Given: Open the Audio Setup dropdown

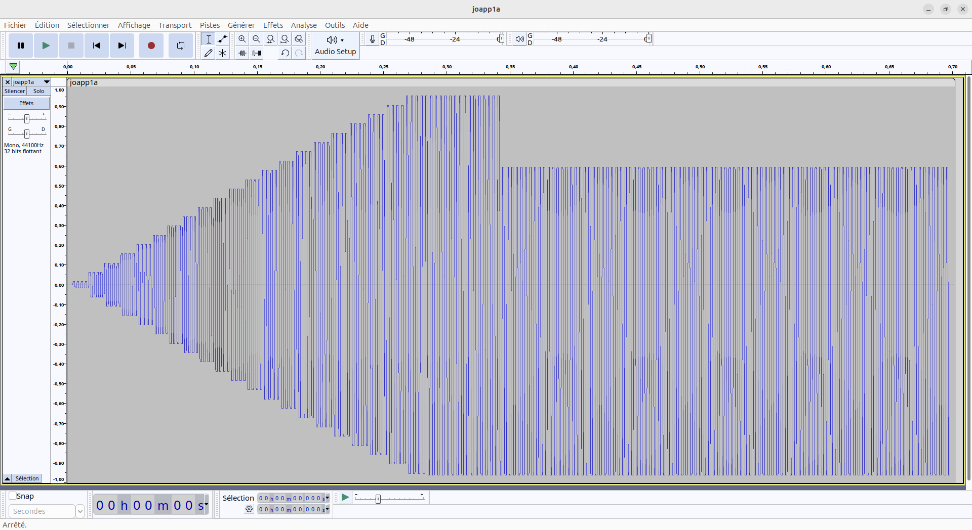Looking at the screenshot, I should pyautogui.click(x=335, y=46).
